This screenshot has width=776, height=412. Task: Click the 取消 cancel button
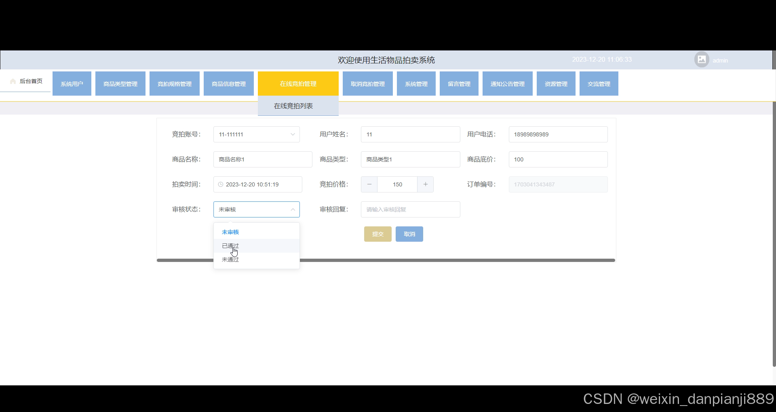tap(409, 234)
